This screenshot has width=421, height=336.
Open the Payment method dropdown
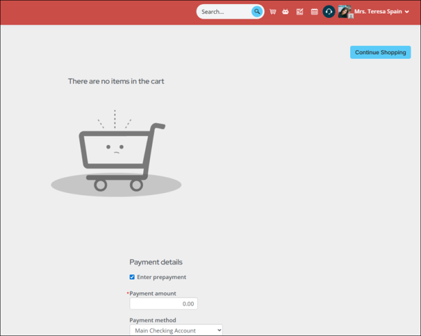coord(176,330)
